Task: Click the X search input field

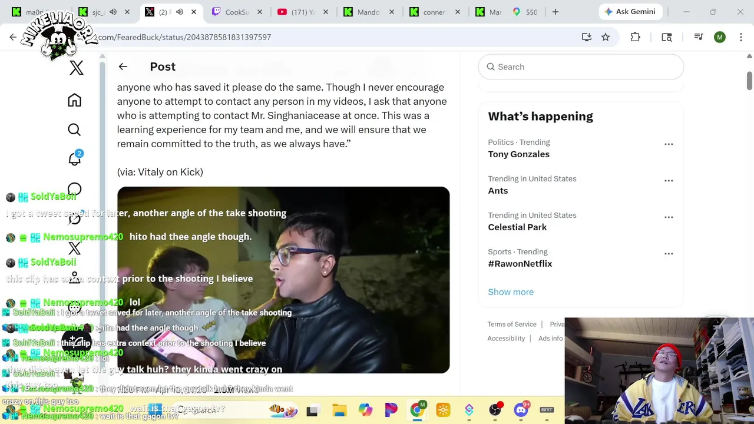Action: 581,67
